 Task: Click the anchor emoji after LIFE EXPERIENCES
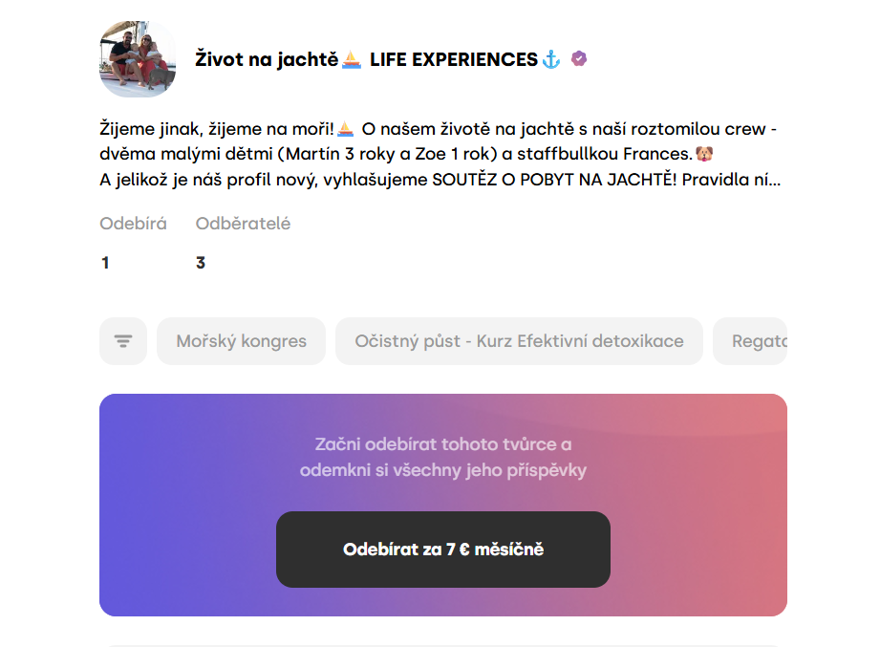(551, 60)
